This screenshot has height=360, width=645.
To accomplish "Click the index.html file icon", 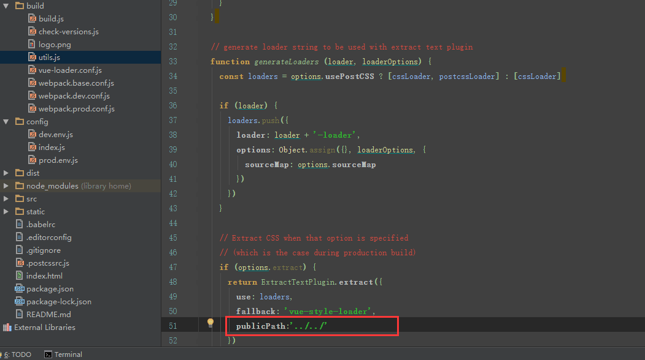I will (x=20, y=276).
